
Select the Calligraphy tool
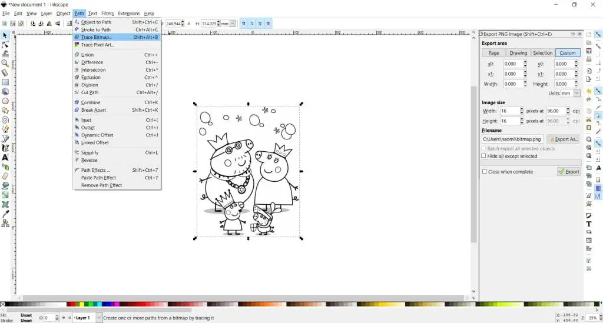[5, 148]
